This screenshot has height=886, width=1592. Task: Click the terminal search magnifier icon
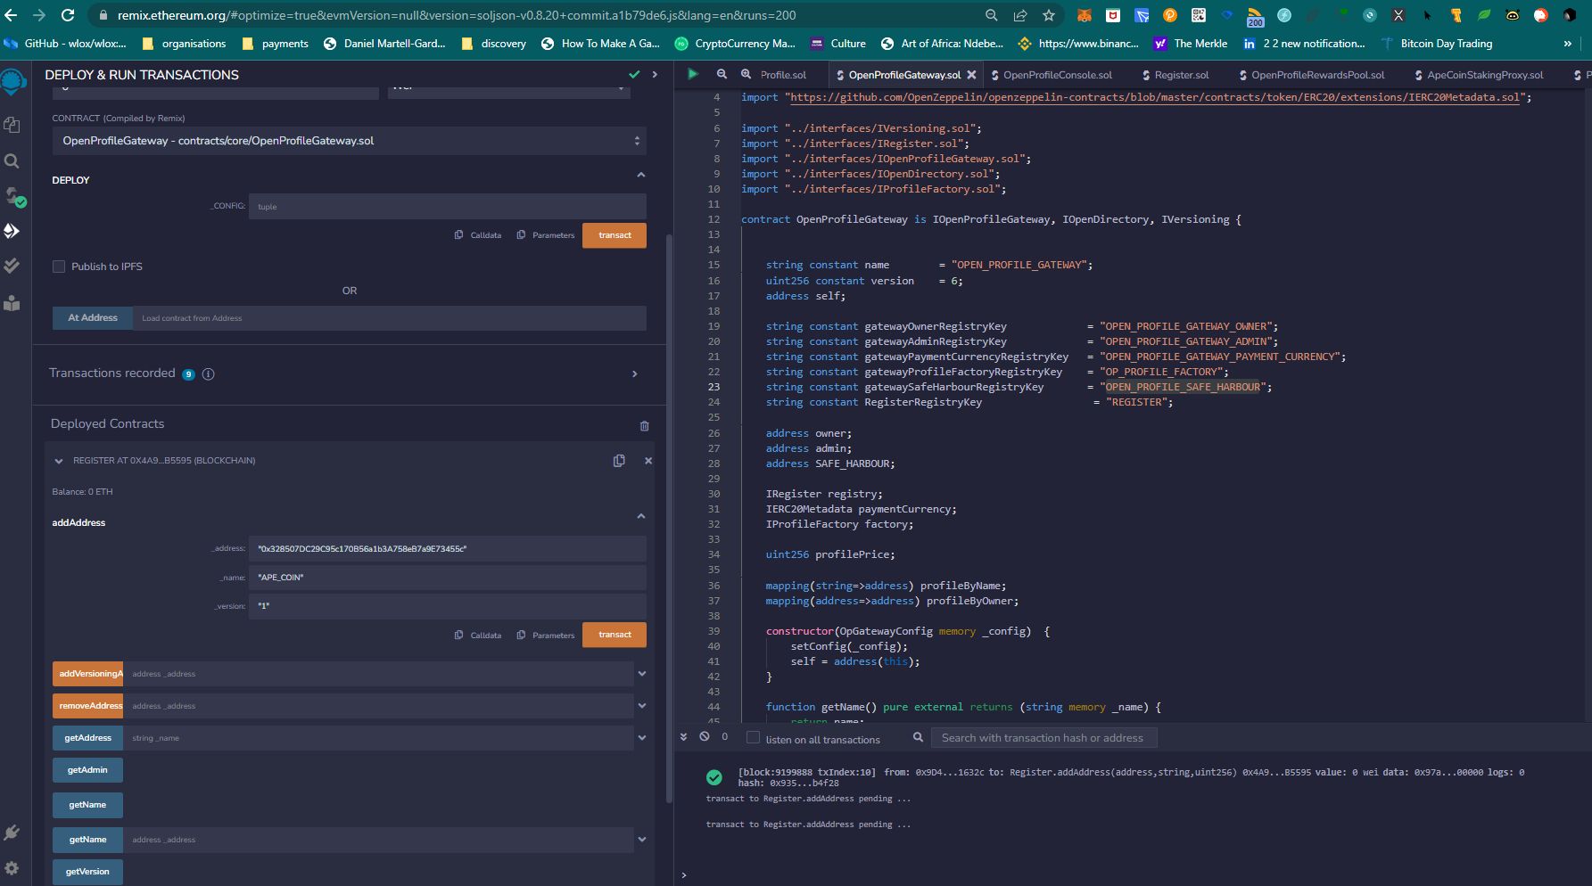pos(918,737)
